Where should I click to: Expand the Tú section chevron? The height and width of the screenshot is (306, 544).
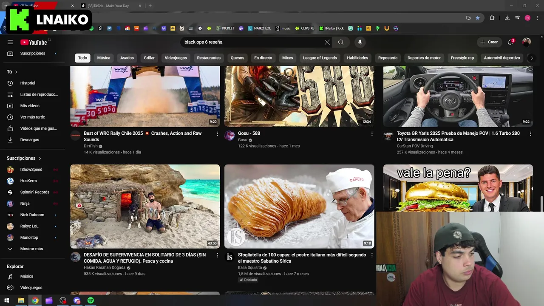pos(16,72)
